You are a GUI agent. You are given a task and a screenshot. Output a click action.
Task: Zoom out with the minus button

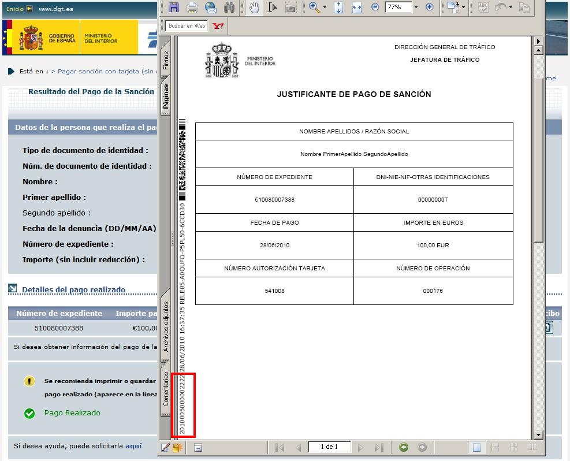pos(375,7)
